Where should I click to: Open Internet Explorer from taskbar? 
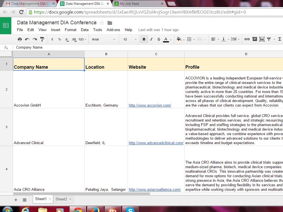pos(25,209)
